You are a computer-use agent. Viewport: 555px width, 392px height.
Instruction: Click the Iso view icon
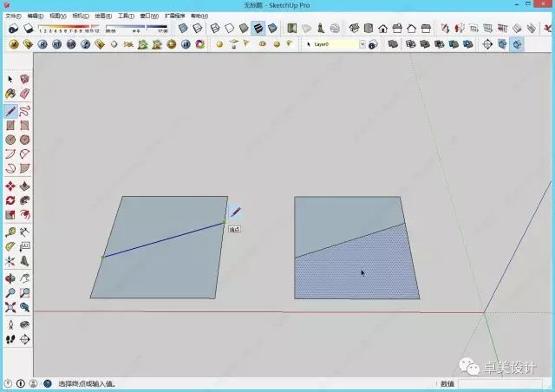[354, 28]
